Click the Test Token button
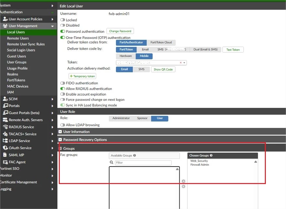The height and width of the screenshot is (209, 286). coord(233,50)
